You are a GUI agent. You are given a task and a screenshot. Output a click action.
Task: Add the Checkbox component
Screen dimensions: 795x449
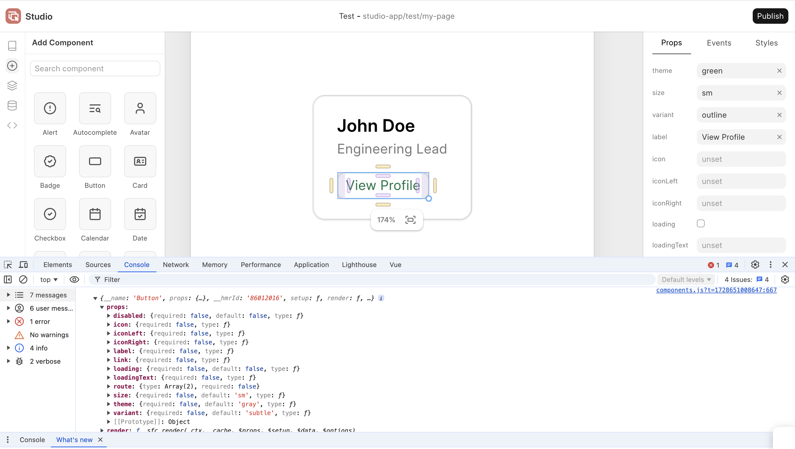(x=50, y=214)
